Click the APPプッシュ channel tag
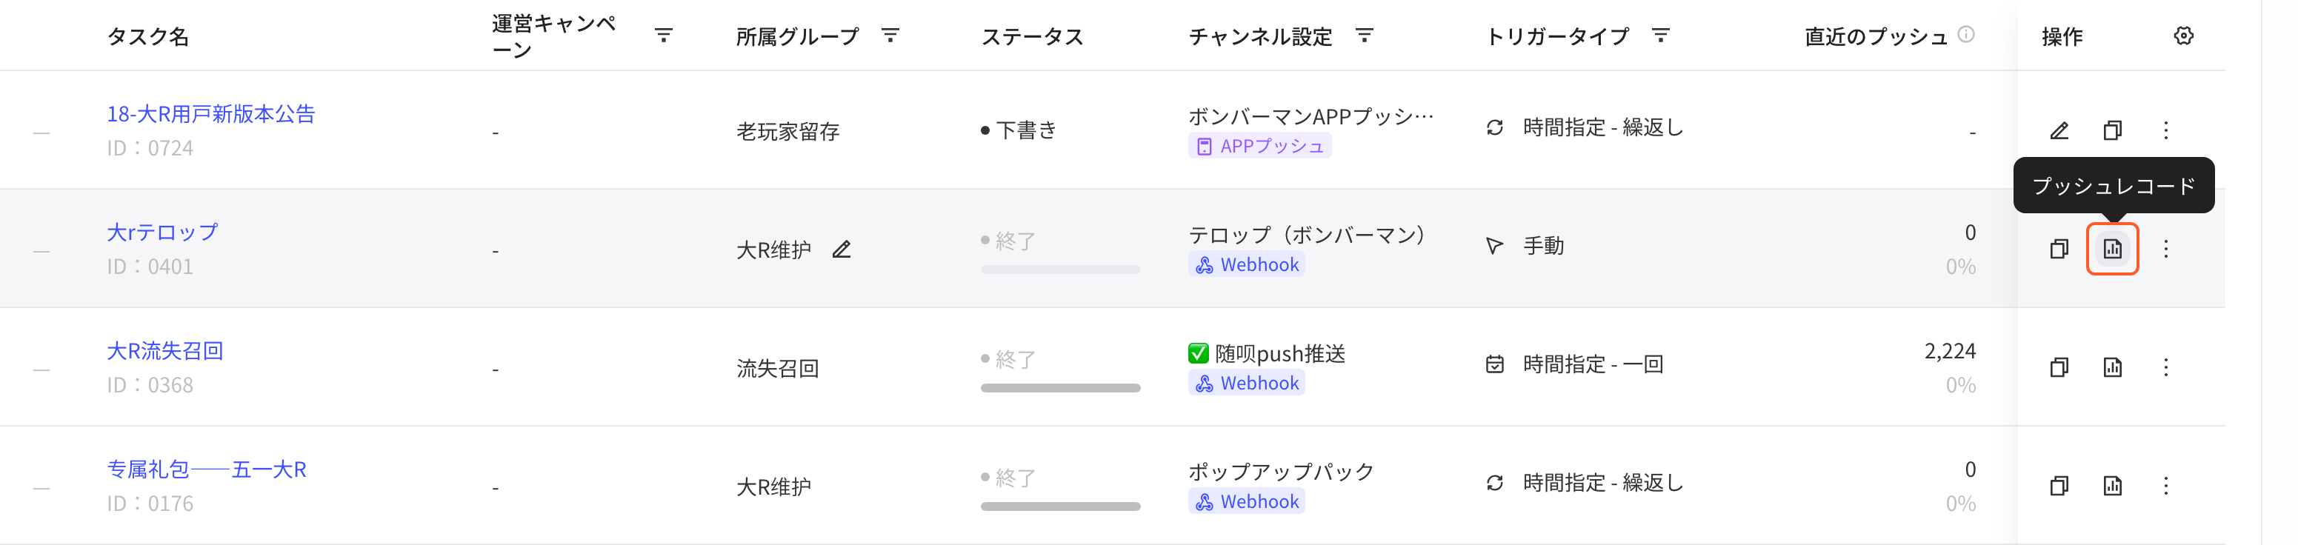2298x545 pixels. click(x=1259, y=147)
